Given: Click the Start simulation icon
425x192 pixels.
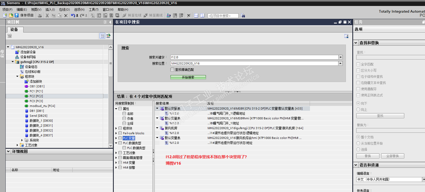Looking at the screenshot, I should (111, 15).
